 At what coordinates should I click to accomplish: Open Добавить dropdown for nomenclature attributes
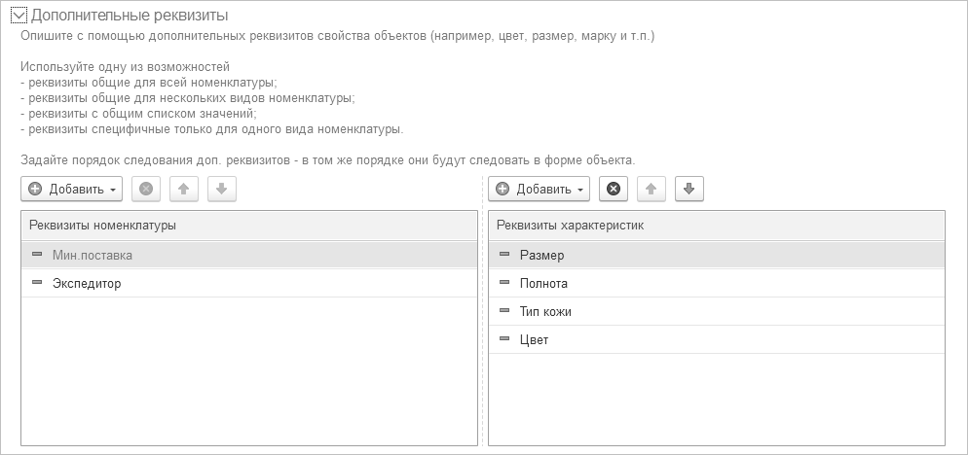72,189
